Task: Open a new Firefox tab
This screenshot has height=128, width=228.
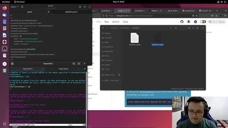Action: pyautogui.click(x=217, y=11)
